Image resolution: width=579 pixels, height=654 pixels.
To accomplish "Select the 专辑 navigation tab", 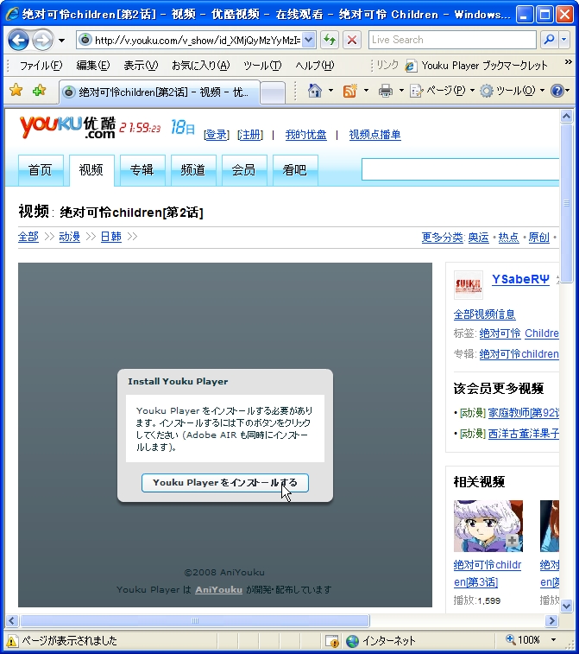I will (x=142, y=170).
